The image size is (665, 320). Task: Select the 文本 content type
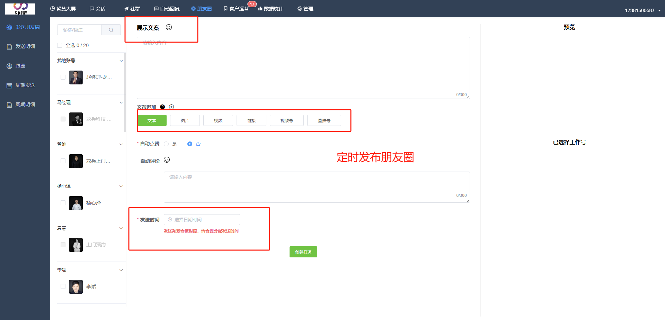pyautogui.click(x=152, y=120)
